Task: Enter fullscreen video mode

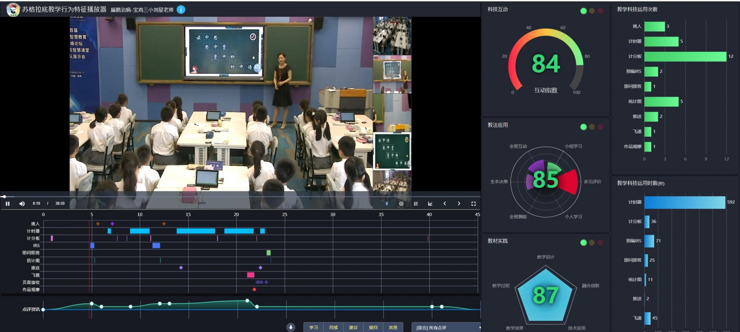Action: [473, 203]
